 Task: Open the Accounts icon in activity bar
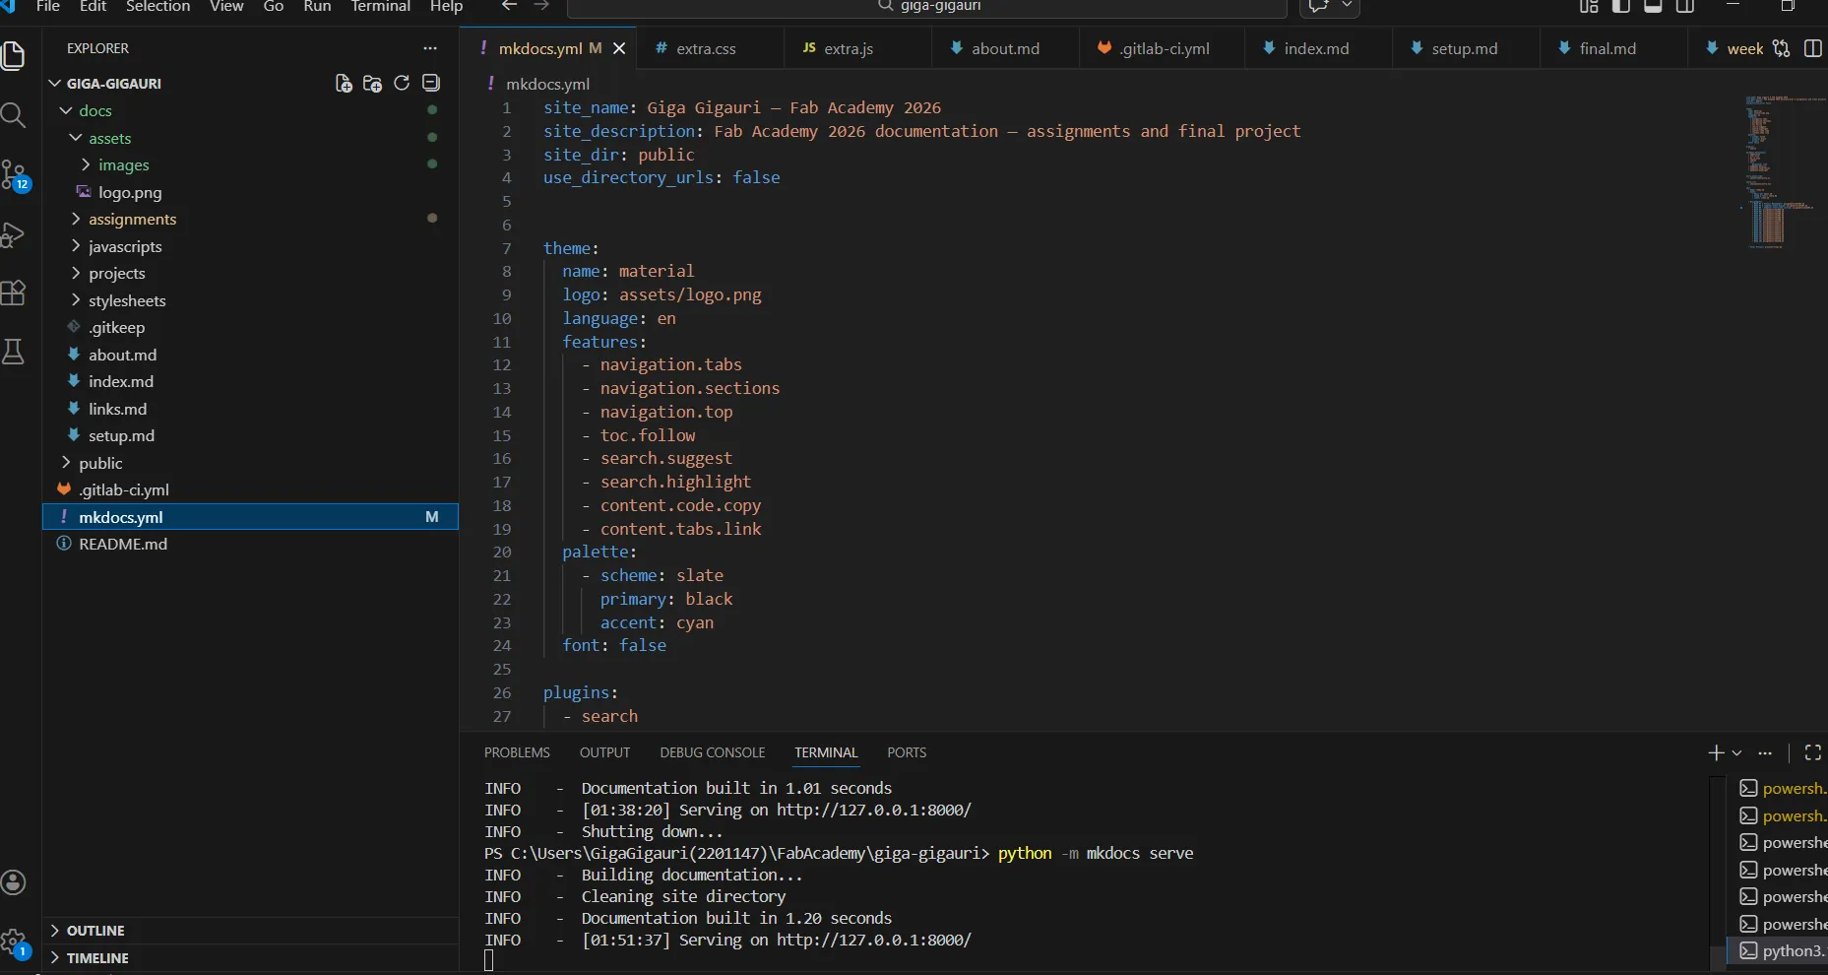pos(14,882)
